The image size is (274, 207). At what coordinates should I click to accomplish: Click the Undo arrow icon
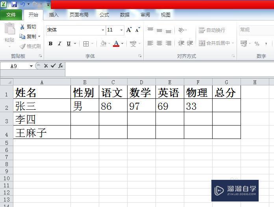click(22, 4)
